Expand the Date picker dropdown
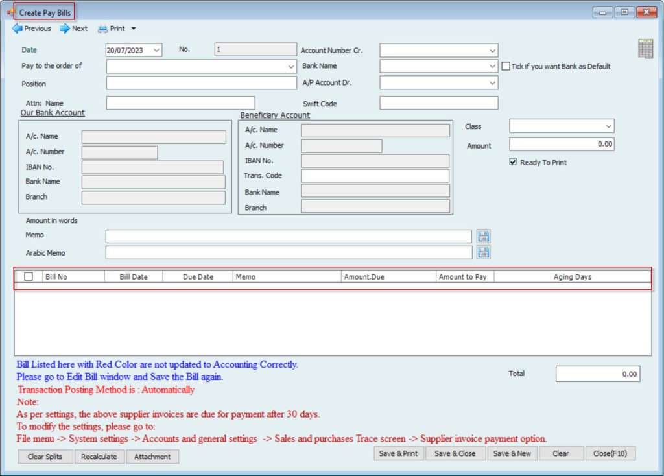The height and width of the screenshot is (476, 664). click(x=156, y=50)
